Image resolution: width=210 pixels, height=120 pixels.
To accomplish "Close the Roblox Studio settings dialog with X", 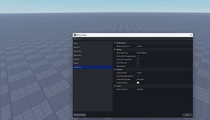I will click(191, 35).
